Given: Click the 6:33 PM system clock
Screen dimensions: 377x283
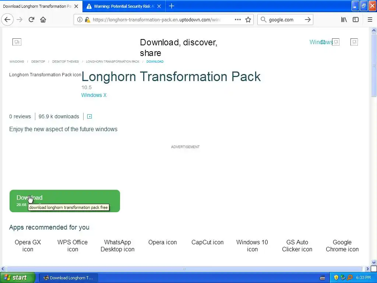Looking at the screenshot, I should pyautogui.click(x=363, y=278).
